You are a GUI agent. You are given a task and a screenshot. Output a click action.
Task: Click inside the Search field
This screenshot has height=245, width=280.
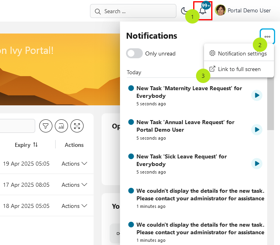(x=133, y=11)
